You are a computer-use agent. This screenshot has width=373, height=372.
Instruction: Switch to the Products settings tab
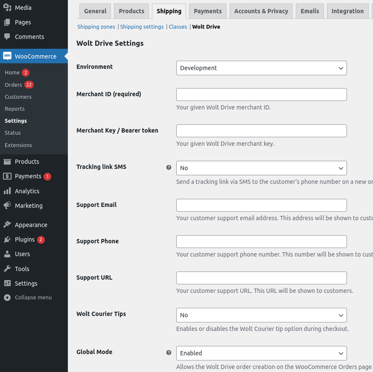click(x=131, y=11)
